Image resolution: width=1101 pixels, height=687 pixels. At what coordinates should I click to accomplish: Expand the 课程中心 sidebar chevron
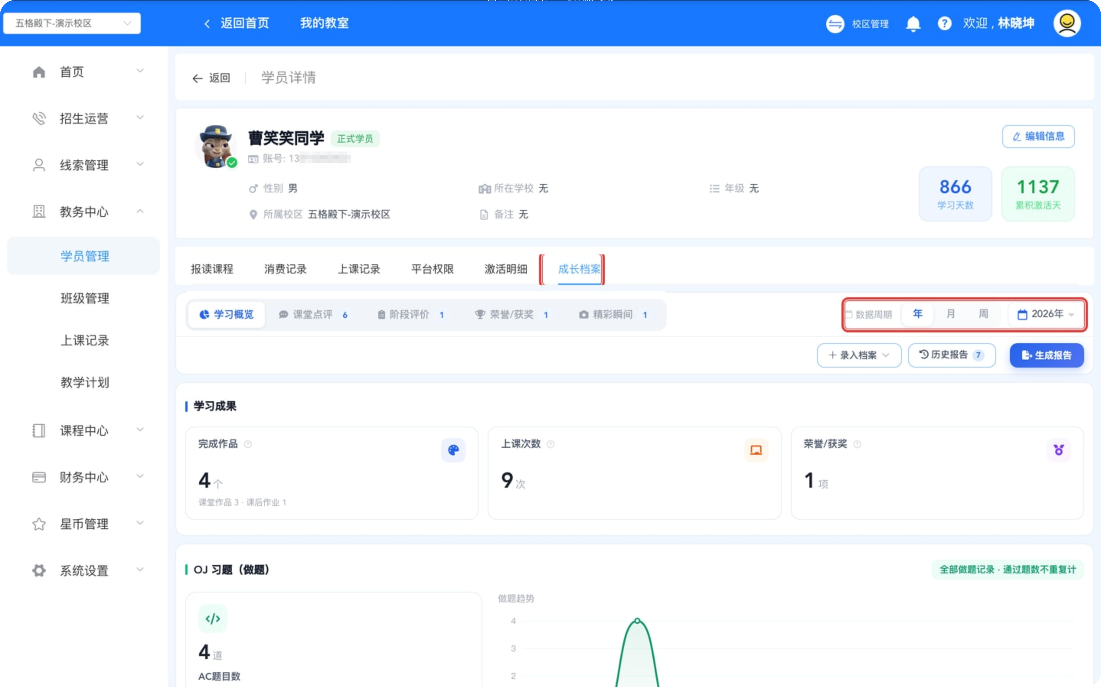(140, 429)
